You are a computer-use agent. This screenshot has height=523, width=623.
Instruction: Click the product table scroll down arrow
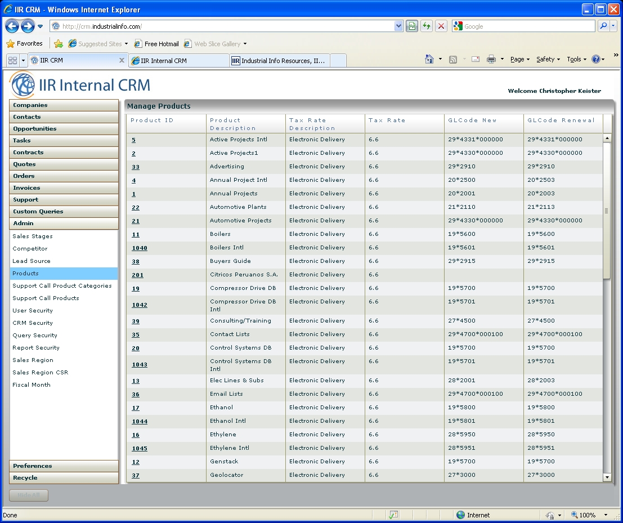point(607,477)
